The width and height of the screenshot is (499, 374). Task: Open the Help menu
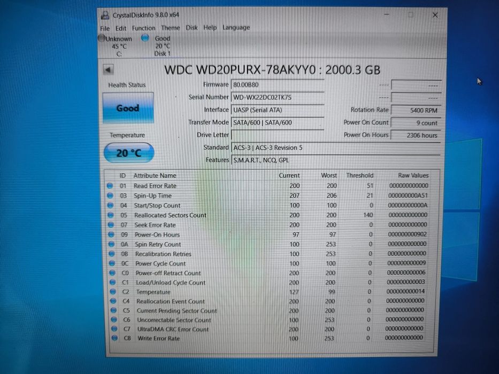coord(210,28)
